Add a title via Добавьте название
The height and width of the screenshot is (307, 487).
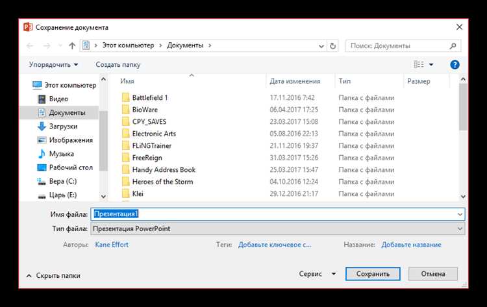coord(411,245)
